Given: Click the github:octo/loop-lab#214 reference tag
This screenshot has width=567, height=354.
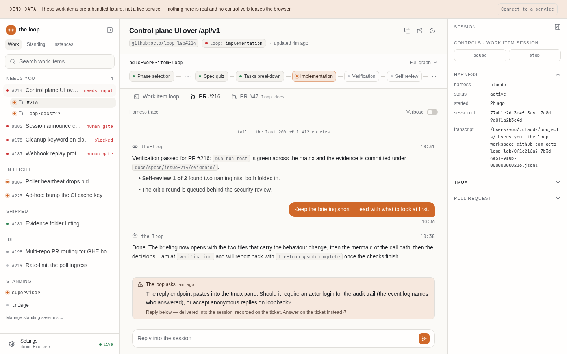Looking at the screenshot, I should click(164, 43).
